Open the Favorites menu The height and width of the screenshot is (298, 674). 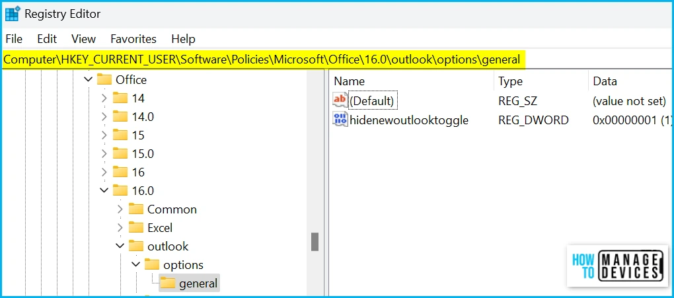[133, 39]
